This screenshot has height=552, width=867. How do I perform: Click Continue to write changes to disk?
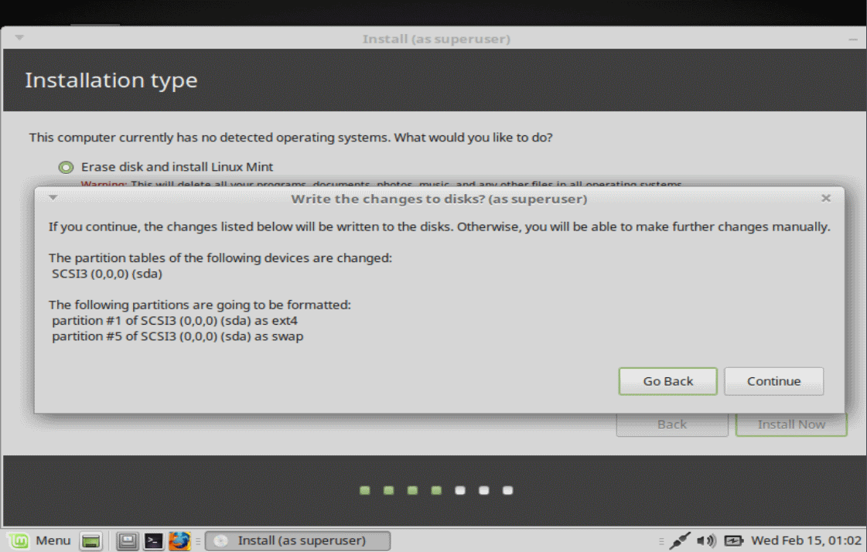coord(773,381)
